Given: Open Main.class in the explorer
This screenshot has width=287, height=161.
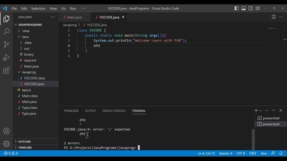Looking at the screenshot, I should coord(36,96).
